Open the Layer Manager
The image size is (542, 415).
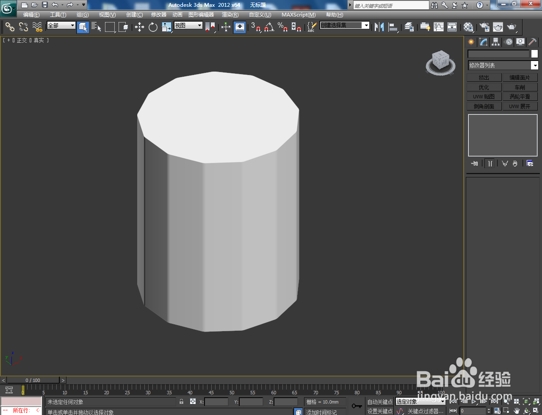tap(409, 27)
